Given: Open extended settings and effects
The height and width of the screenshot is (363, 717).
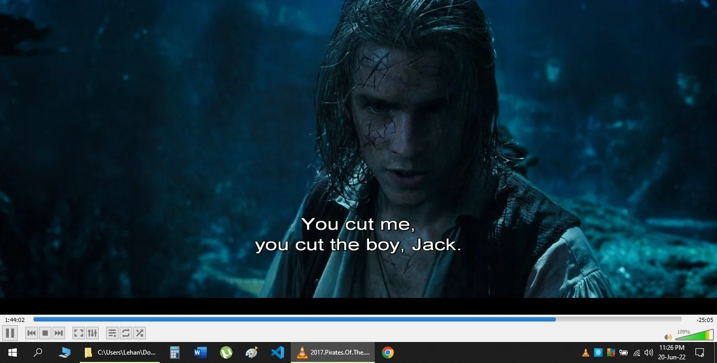Looking at the screenshot, I should [92, 333].
